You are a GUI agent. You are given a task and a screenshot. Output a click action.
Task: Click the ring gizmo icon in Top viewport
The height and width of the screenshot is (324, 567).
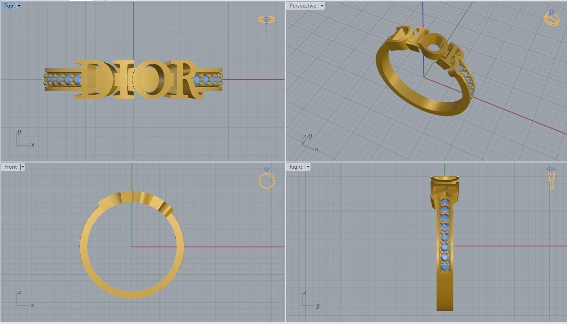coord(267,19)
